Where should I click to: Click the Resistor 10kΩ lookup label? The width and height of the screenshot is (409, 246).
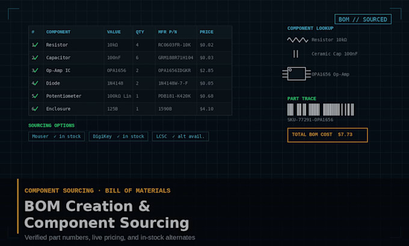coord(329,40)
